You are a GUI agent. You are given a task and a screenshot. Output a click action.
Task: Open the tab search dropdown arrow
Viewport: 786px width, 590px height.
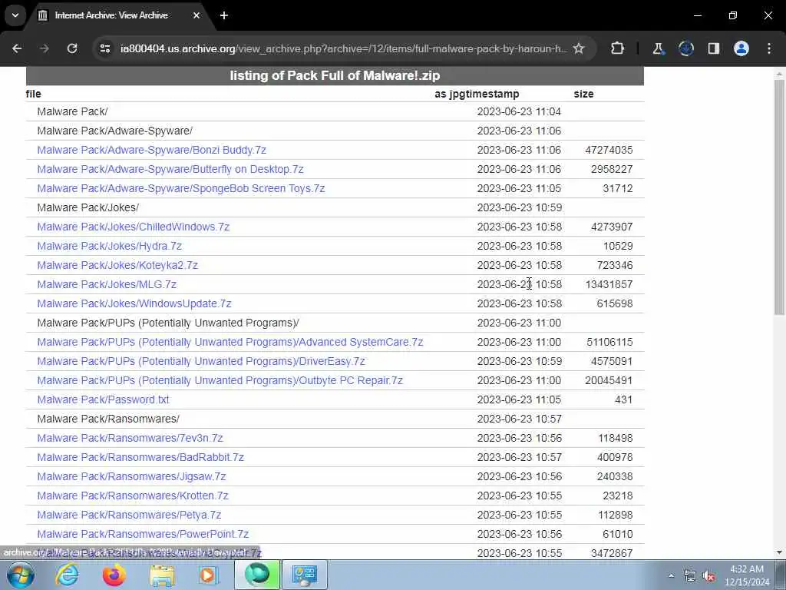coord(15,15)
